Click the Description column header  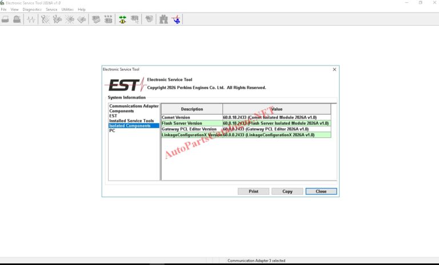[192, 109]
